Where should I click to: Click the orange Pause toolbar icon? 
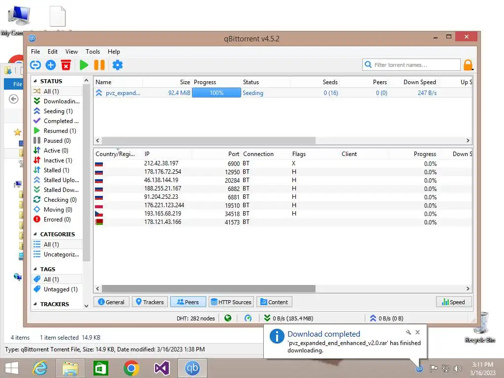pyautogui.click(x=99, y=65)
